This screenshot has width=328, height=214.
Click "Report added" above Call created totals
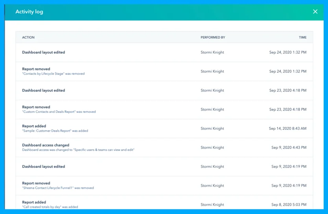pyautogui.click(x=34, y=202)
